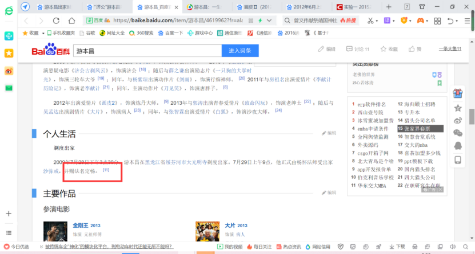Open the 360搜索 bookmark

[x=141, y=33]
